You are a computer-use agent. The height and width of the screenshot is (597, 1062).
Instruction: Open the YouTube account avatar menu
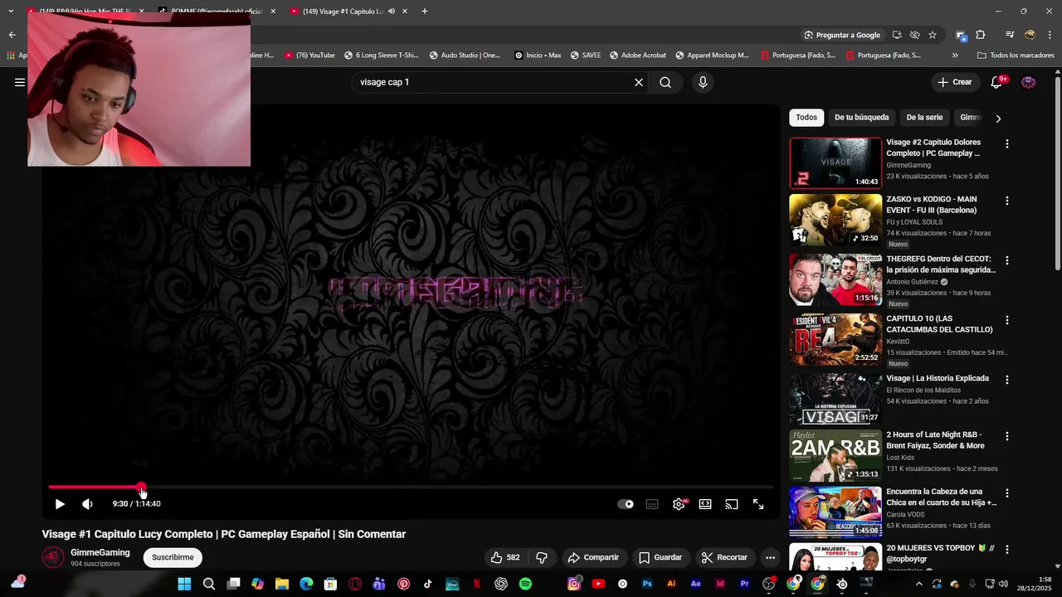click(1028, 82)
